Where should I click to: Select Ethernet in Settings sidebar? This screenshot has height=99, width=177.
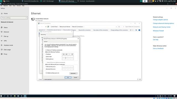(6, 32)
